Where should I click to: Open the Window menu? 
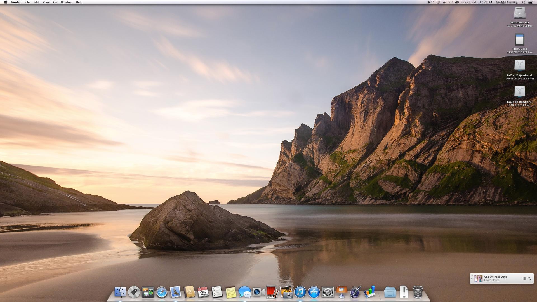[x=66, y=2]
